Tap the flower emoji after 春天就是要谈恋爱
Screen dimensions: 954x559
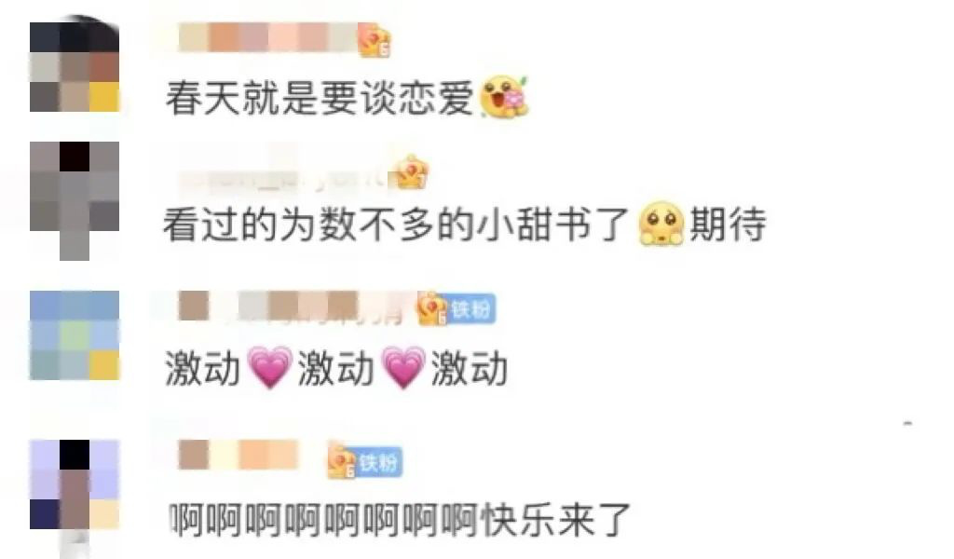pyautogui.click(x=504, y=96)
